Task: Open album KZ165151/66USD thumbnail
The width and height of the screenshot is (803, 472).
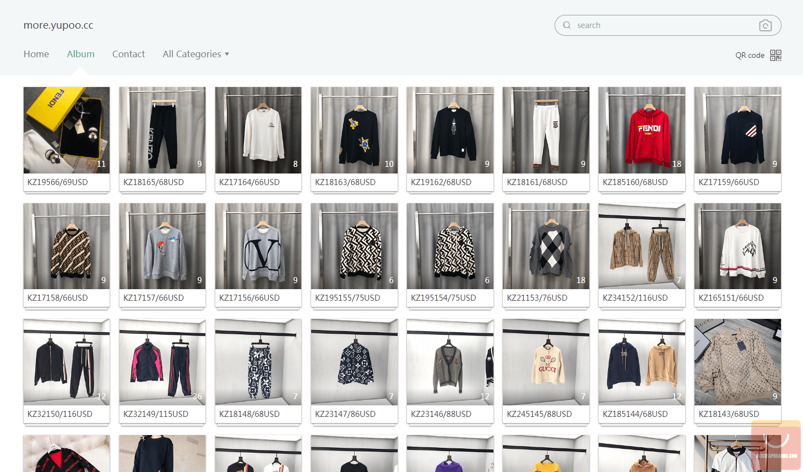Action: (737, 246)
